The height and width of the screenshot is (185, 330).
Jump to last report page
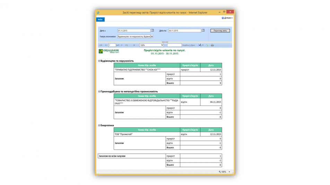coord(127,45)
